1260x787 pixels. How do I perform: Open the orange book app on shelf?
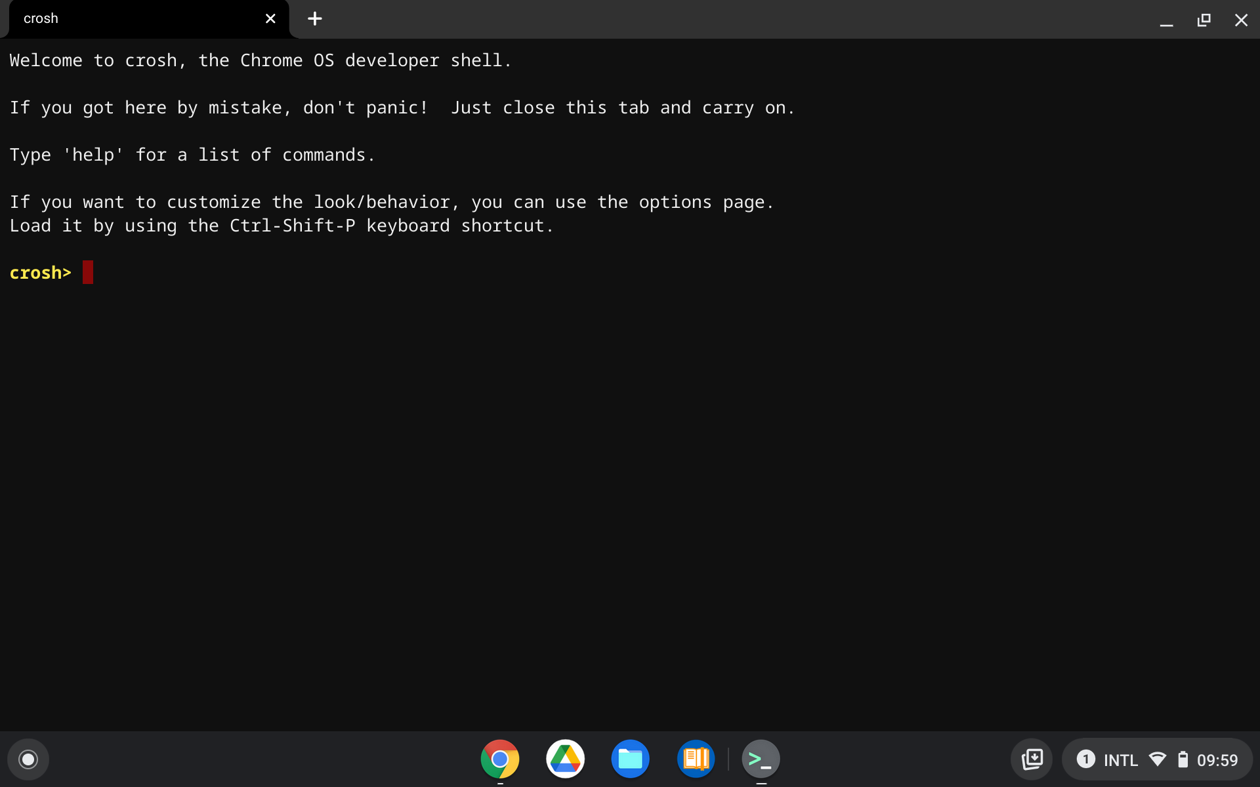coord(696,759)
